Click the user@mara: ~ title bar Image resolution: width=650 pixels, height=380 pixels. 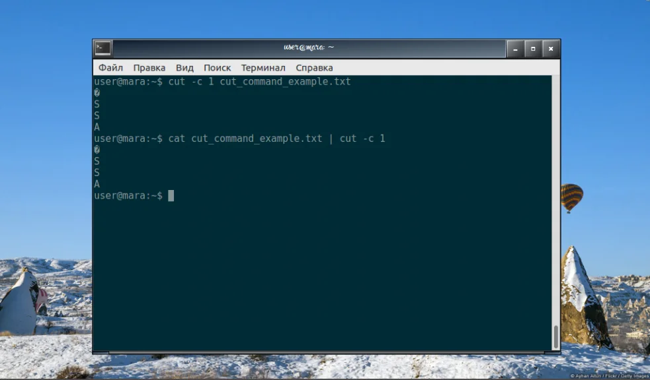309,48
